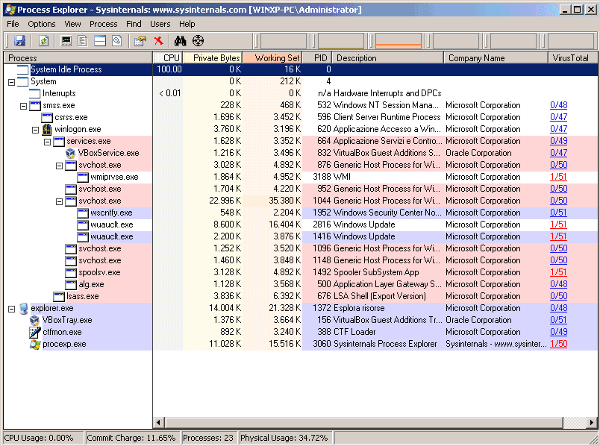The image size is (600, 446).
Task: Click the red Kill Process icon
Action: coord(158,40)
